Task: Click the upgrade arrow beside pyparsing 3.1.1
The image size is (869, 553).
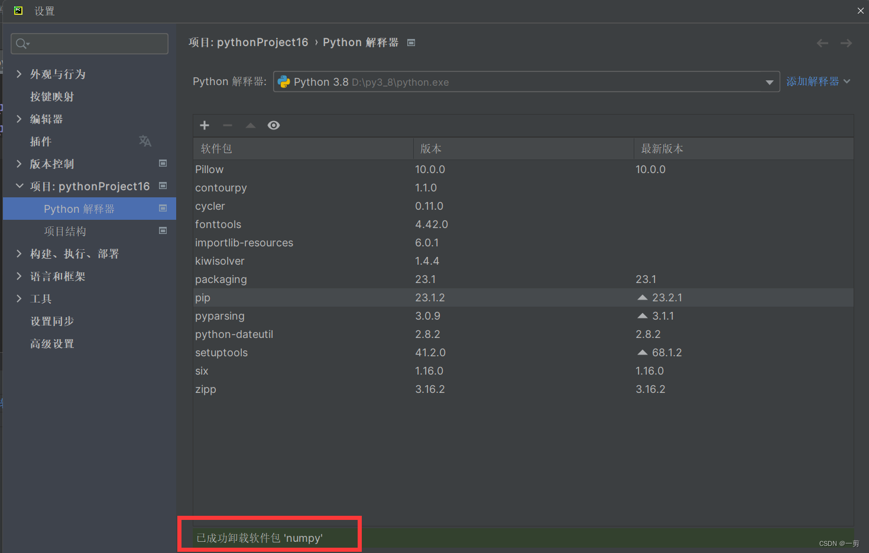Action: click(643, 315)
